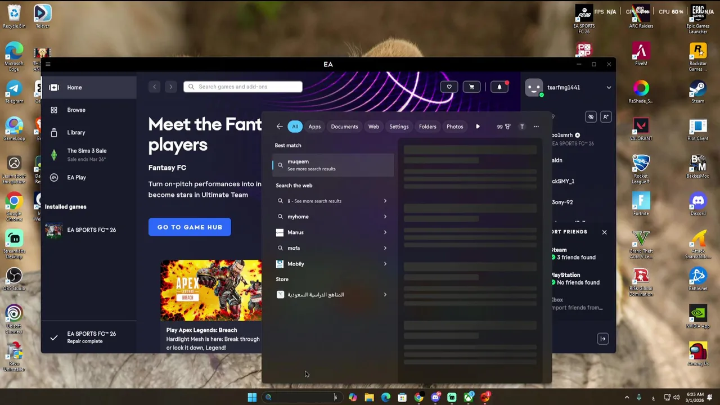The image size is (720, 405).
Task: Go back in Windows search panel
Action: click(280, 127)
